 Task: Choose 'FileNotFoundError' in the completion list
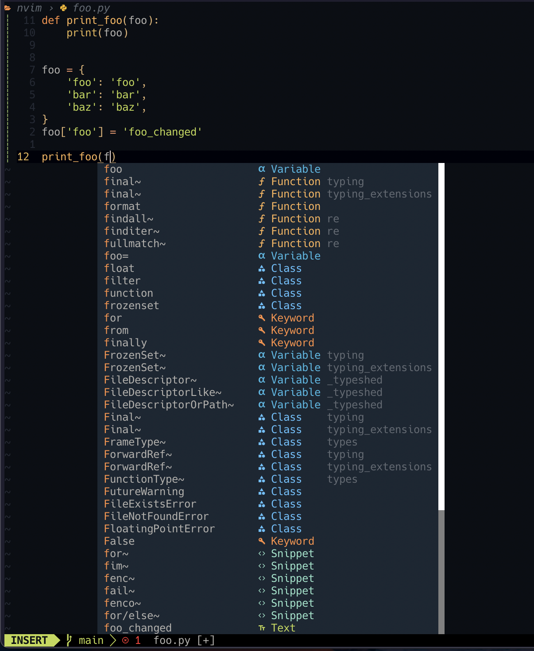[156, 516]
